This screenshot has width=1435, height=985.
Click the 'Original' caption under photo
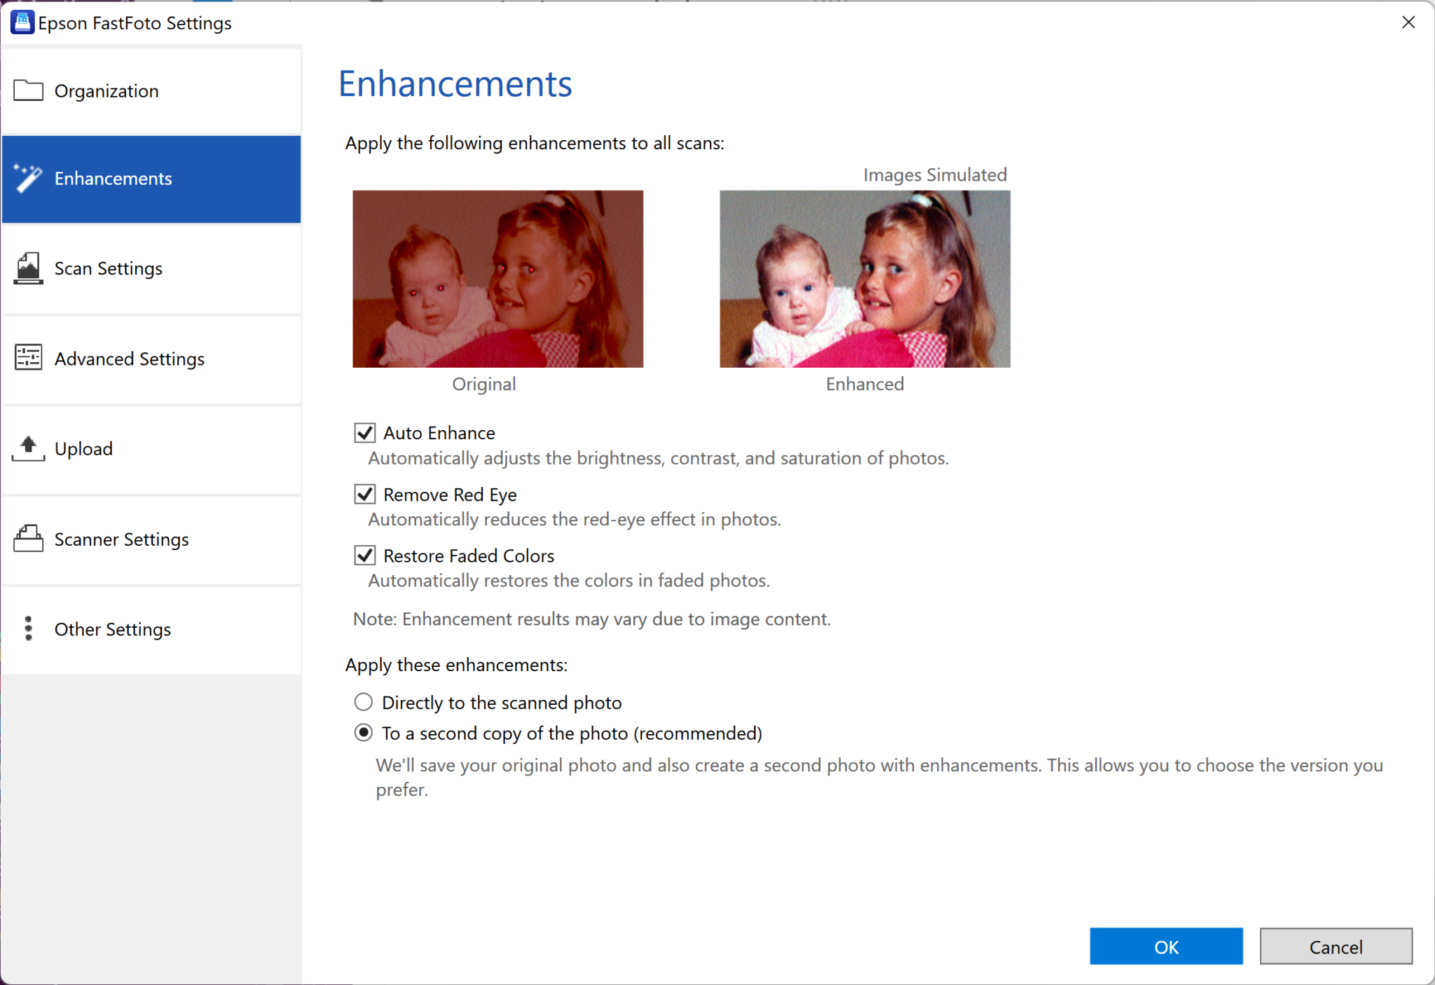483,384
